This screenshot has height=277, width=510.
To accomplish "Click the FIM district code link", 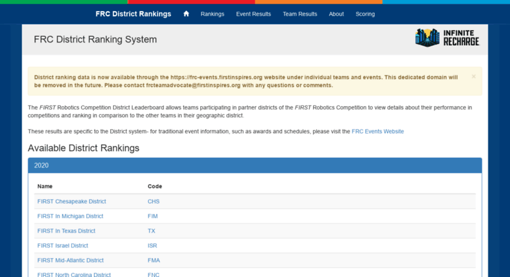I will pyautogui.click(x=152, y=216).
